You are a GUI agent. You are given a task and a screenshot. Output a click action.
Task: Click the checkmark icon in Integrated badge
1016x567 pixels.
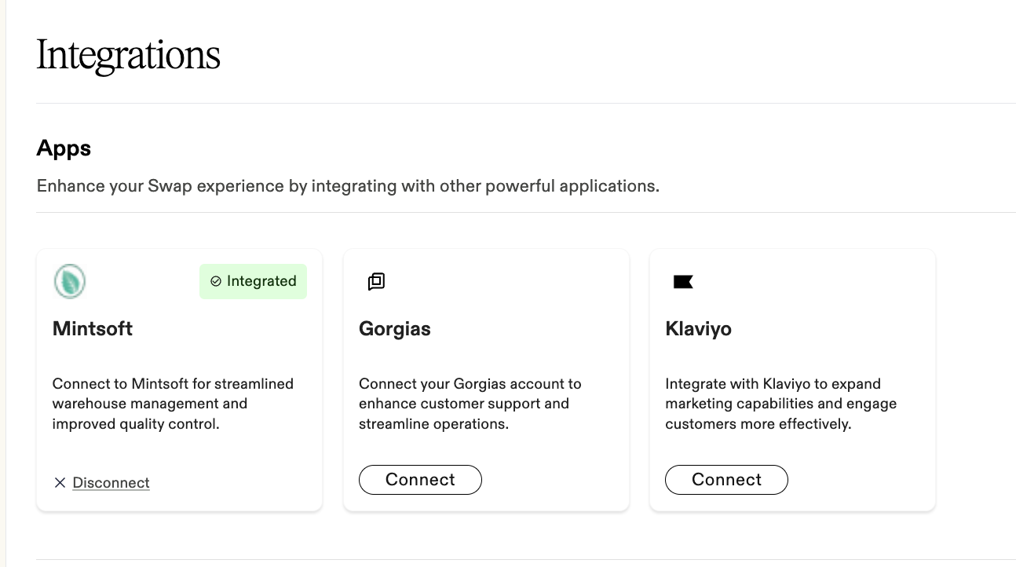(x=216, y=281)
